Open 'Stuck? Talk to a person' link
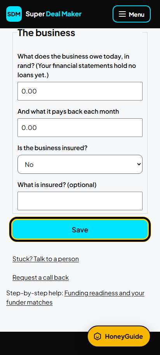Screen dimensions: 160x355 tap(45, 259)
